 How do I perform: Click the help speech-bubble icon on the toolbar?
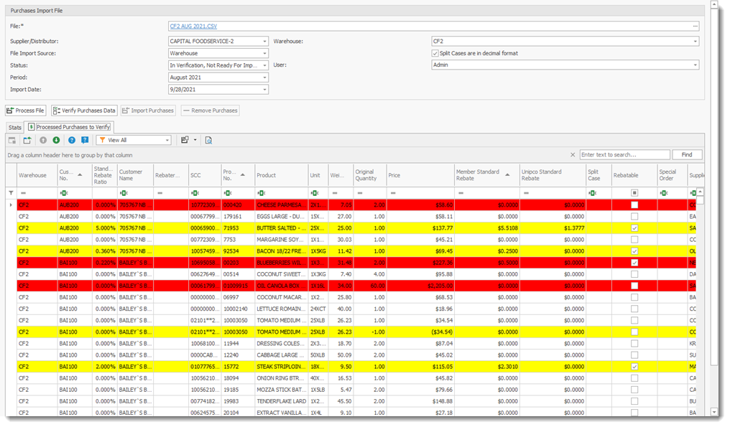coord(84,140)
